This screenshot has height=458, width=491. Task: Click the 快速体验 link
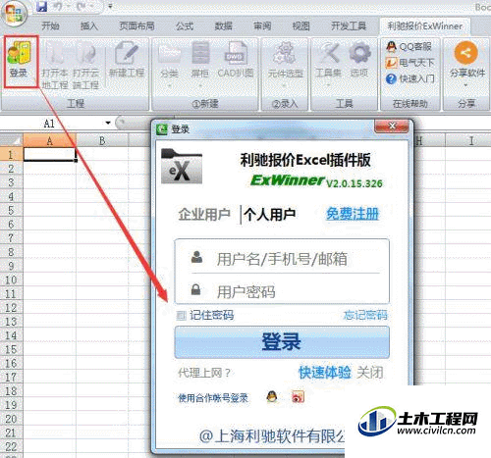pos(325,373)
